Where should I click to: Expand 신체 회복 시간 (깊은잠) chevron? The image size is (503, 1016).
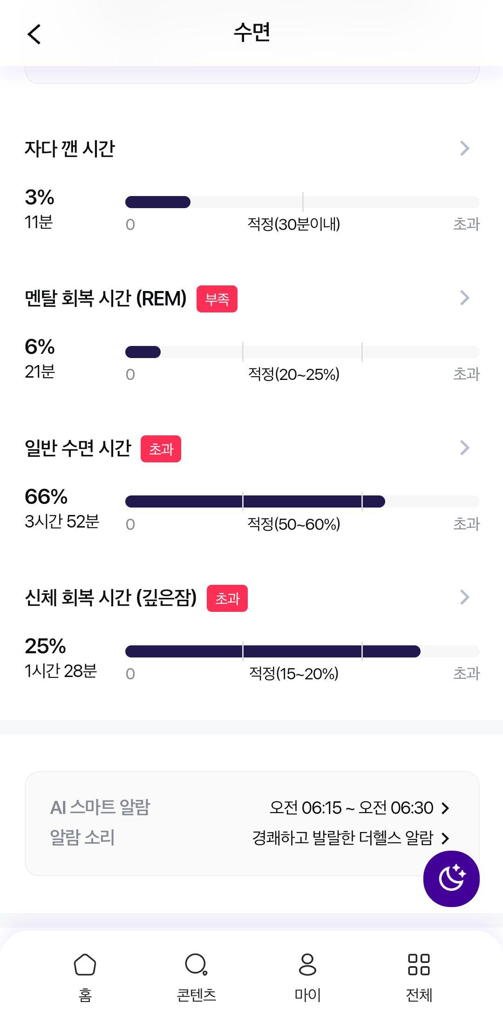[464, 597]
